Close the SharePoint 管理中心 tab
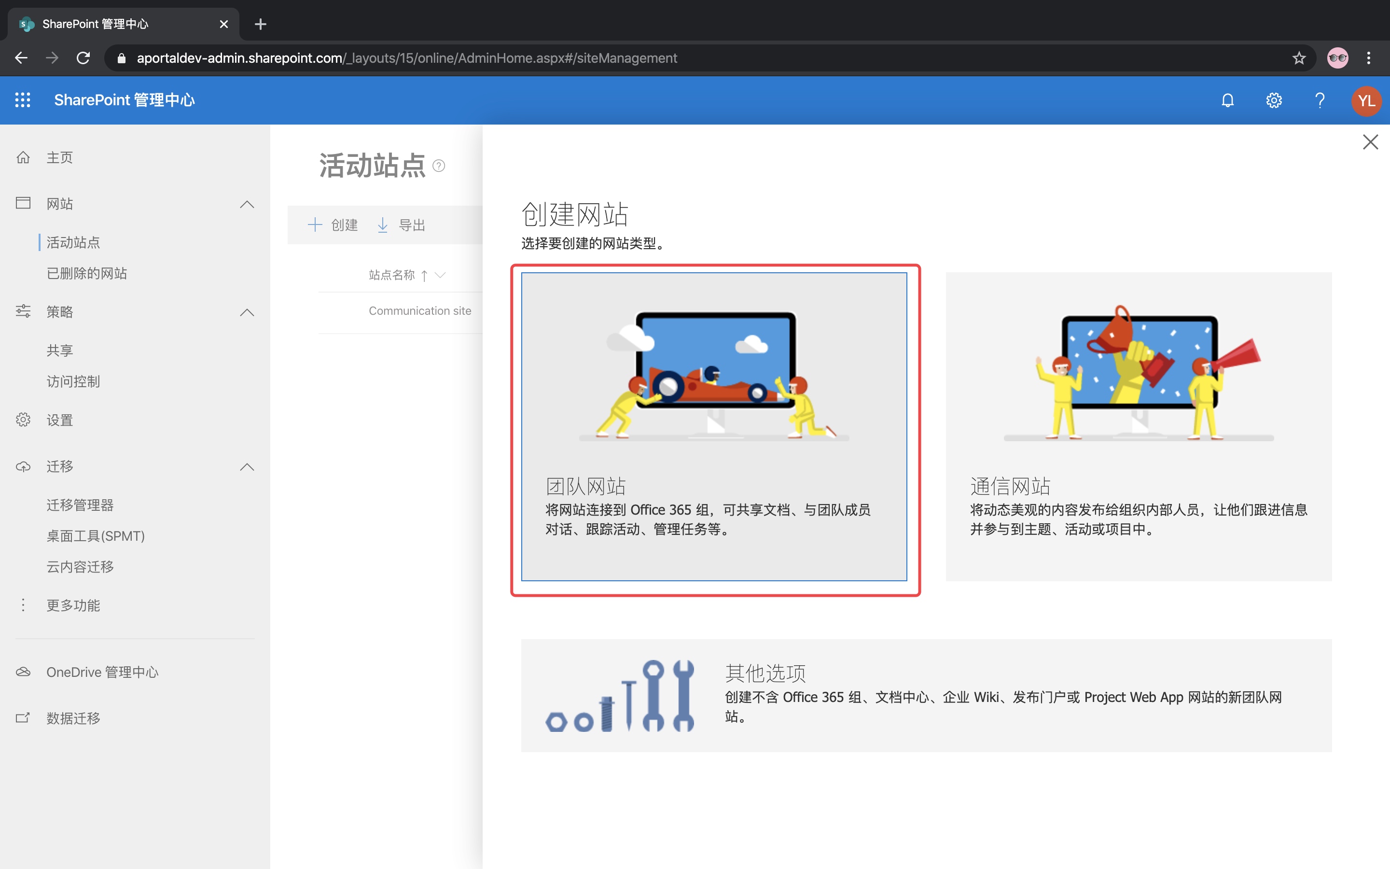The image size is (1390, 869). [224, 24]
